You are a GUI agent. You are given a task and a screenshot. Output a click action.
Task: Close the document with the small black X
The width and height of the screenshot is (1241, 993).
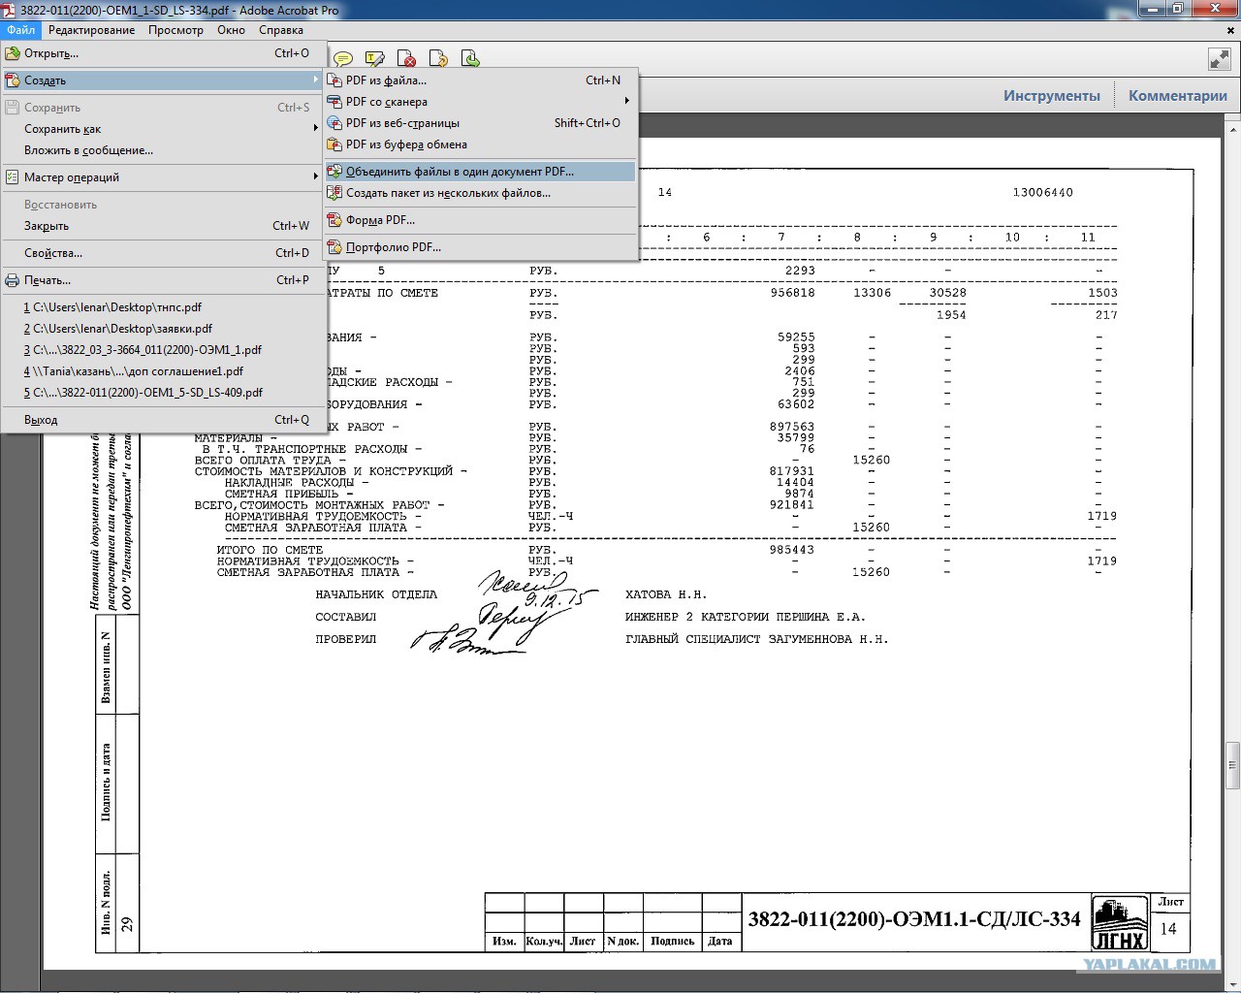(1230, 30)
